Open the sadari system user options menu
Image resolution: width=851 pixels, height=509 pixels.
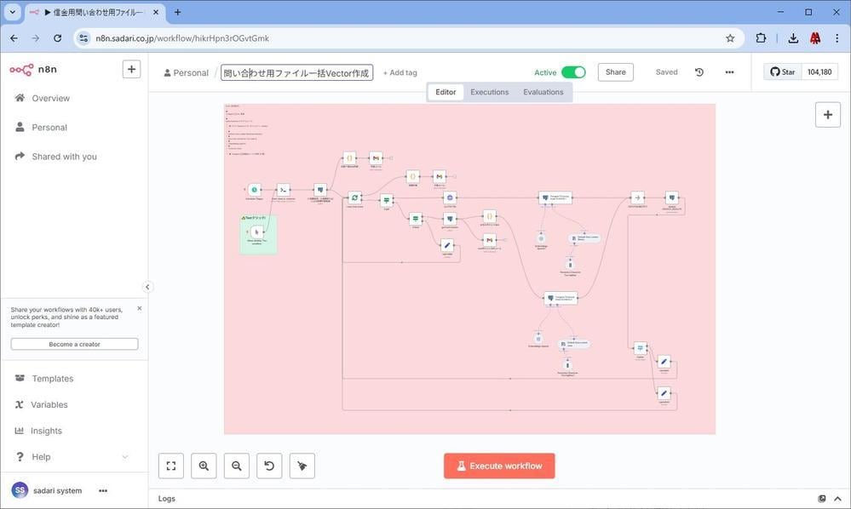coord(103,490)
